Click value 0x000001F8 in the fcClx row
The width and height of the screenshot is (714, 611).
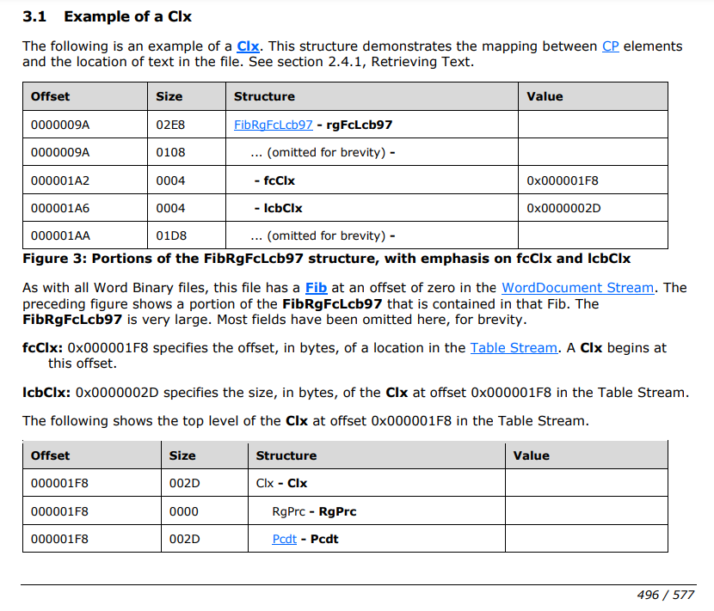(563, 180)
